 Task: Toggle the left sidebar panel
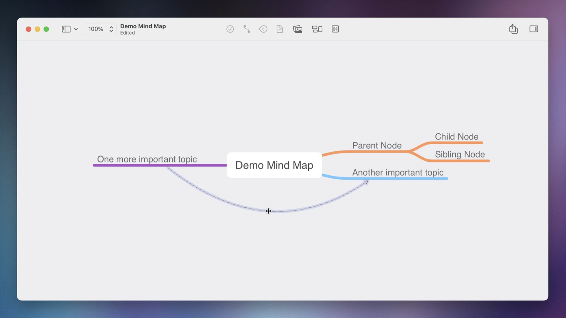click(66, 29)
